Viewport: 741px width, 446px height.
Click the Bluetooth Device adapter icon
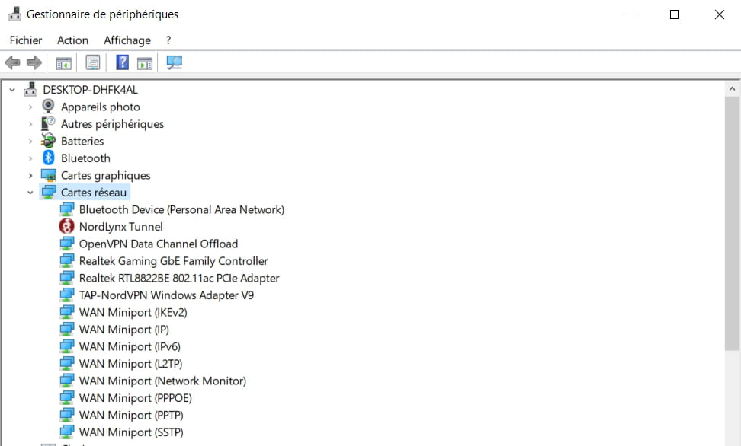(66, 209)
